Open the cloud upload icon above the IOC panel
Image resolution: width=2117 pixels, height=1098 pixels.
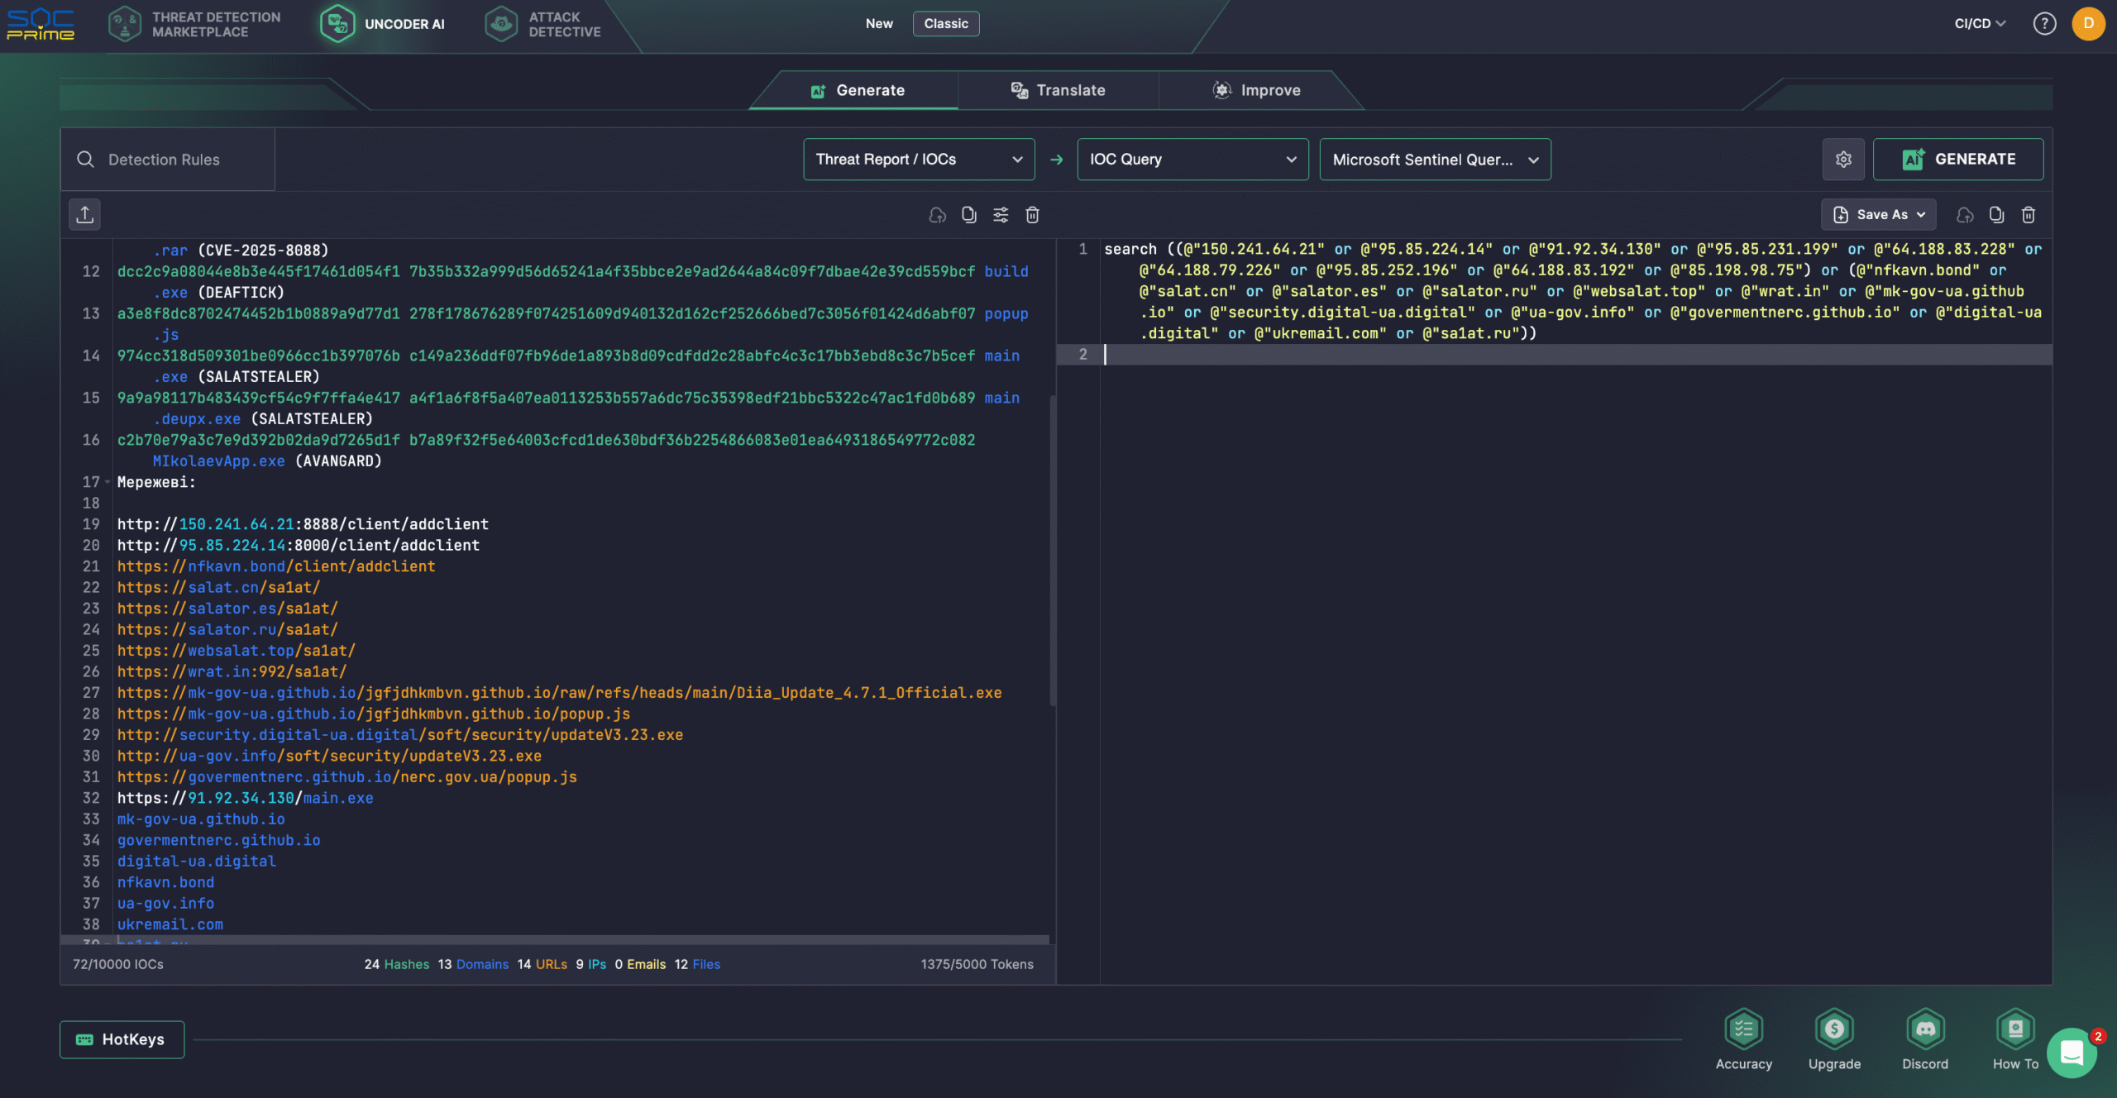tap(936, 214)
